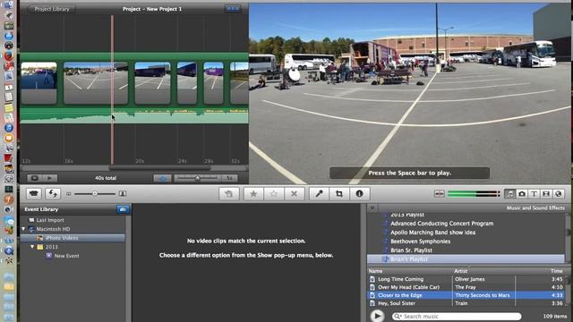Select Last Import in Event Library

coord(50,220)
